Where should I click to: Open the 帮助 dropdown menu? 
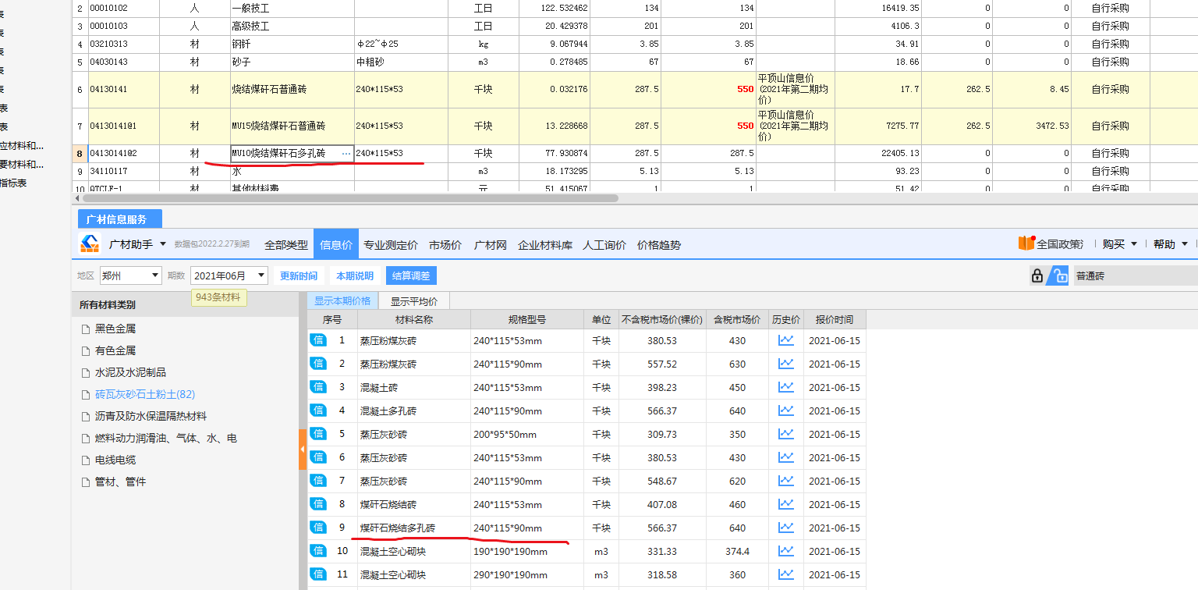pyautogui.click(x=1171, y=244)
